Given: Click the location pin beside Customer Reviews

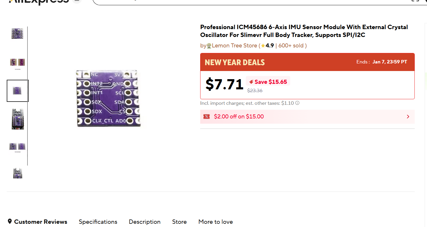Looking at the screenshot, I should pyautogui.click(x=10, y=221).
